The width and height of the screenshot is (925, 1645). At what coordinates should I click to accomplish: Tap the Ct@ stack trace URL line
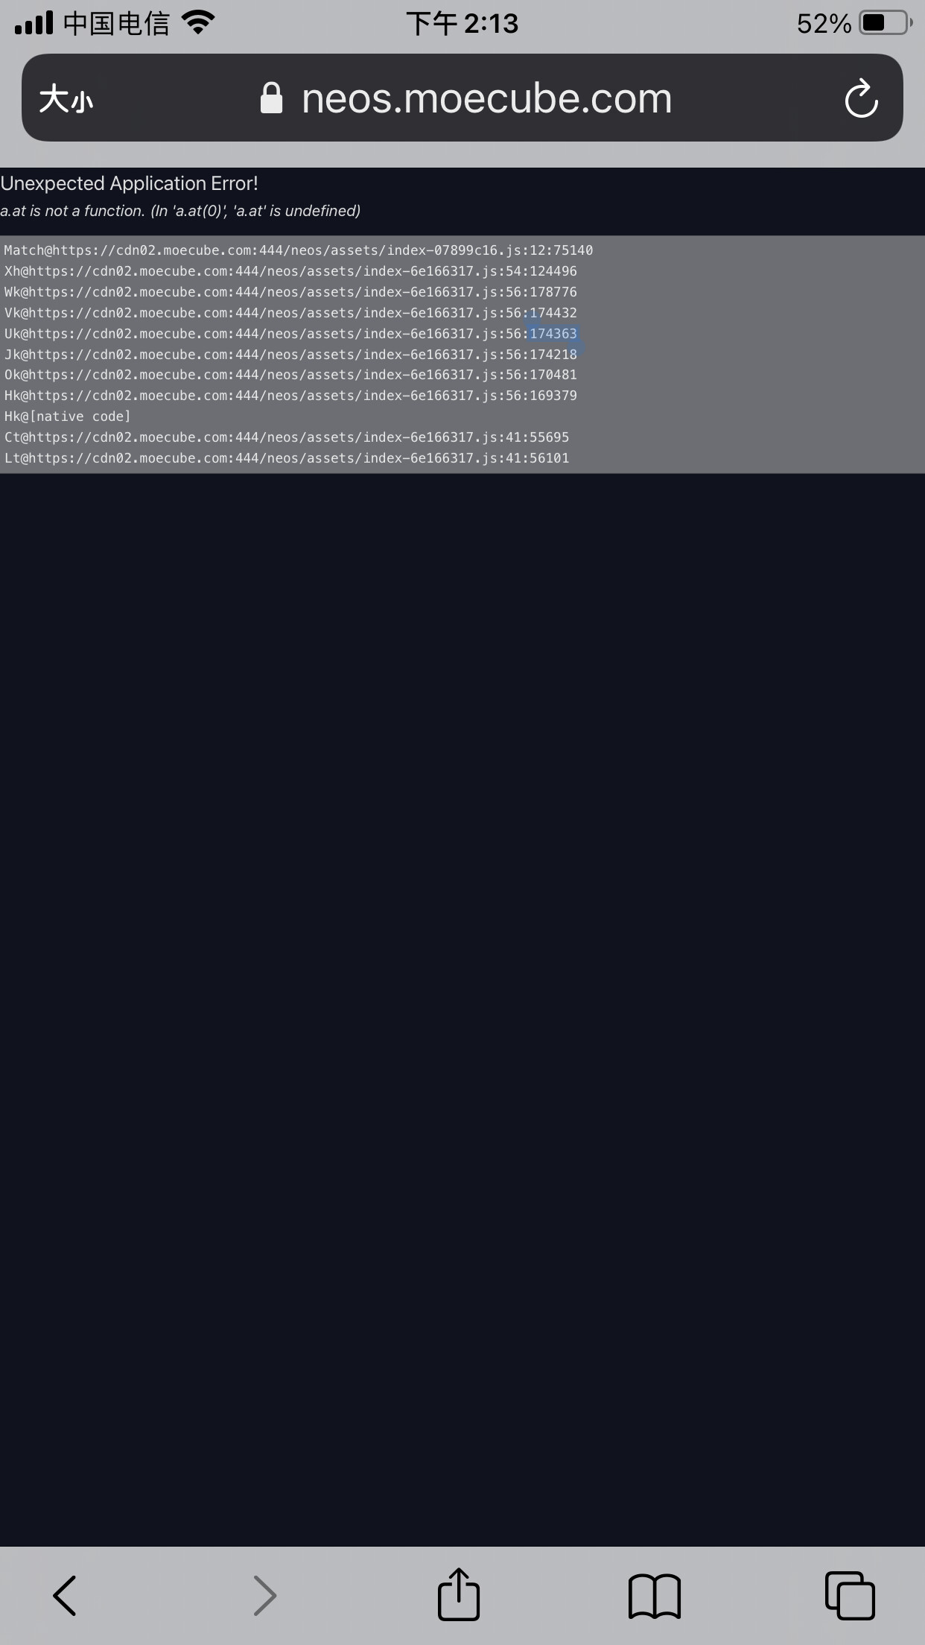point(287,437)
